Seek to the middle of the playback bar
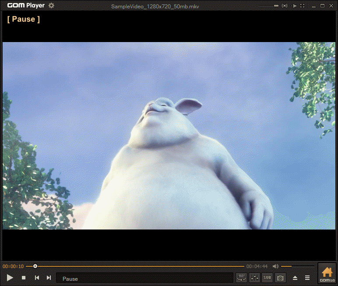Screen dimensions: 338x286 click(x=135, y=266)
